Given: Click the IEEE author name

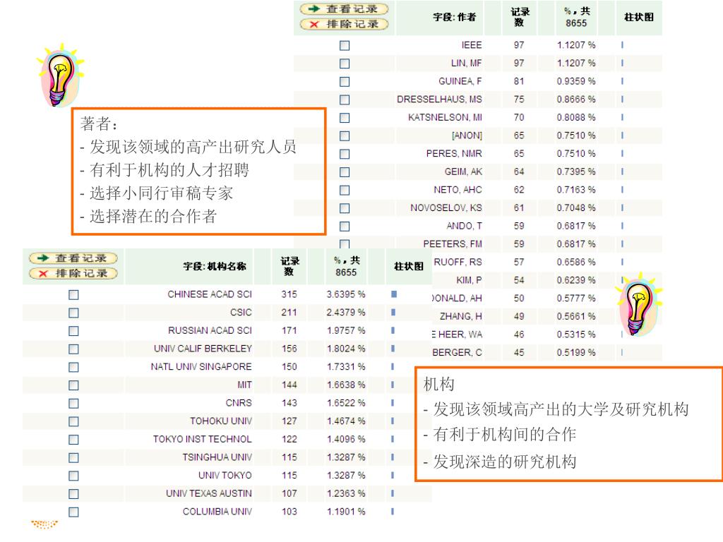Looking at the screenshot, I should (x=472, y=45).
